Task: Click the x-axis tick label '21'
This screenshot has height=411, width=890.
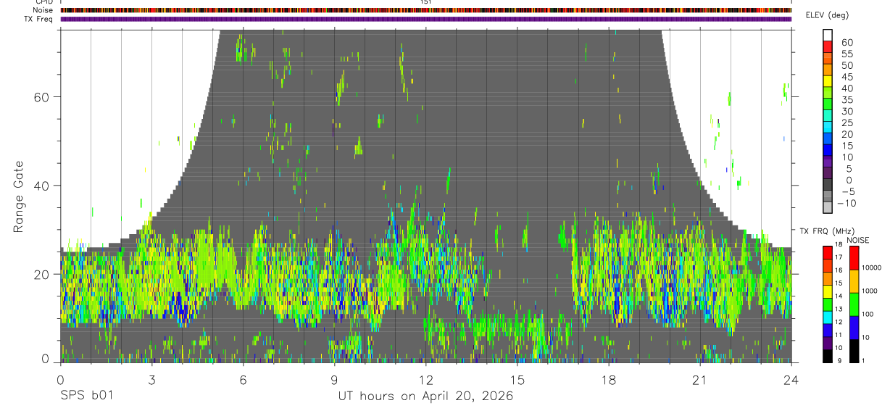Action: tap(699, 381)
